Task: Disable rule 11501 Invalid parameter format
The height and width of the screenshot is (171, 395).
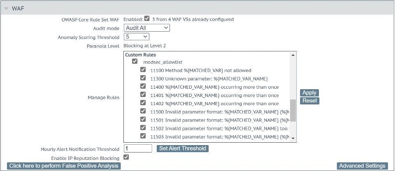Action: pos(143,119)
